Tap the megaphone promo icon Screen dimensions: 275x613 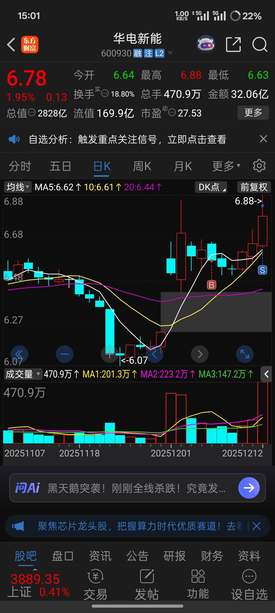(x=18, y=526)
